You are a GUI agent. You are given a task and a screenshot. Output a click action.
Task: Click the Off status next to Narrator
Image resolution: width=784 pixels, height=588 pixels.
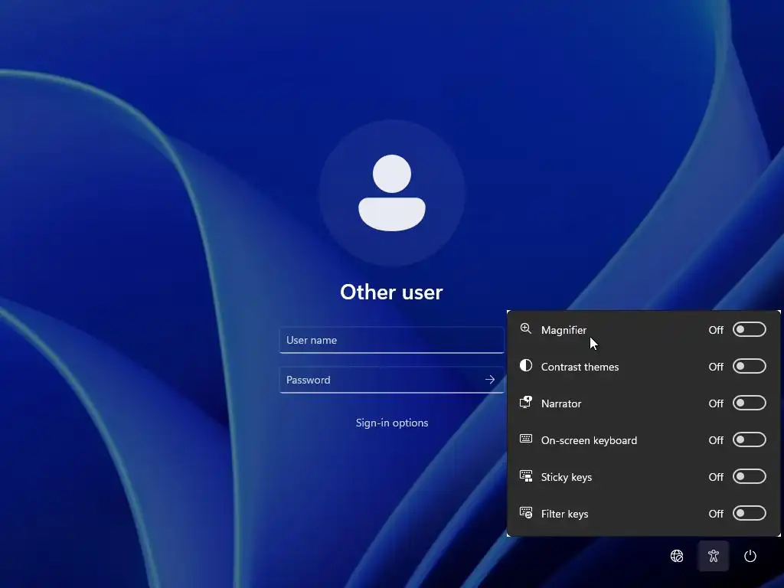tap(716, 403)
